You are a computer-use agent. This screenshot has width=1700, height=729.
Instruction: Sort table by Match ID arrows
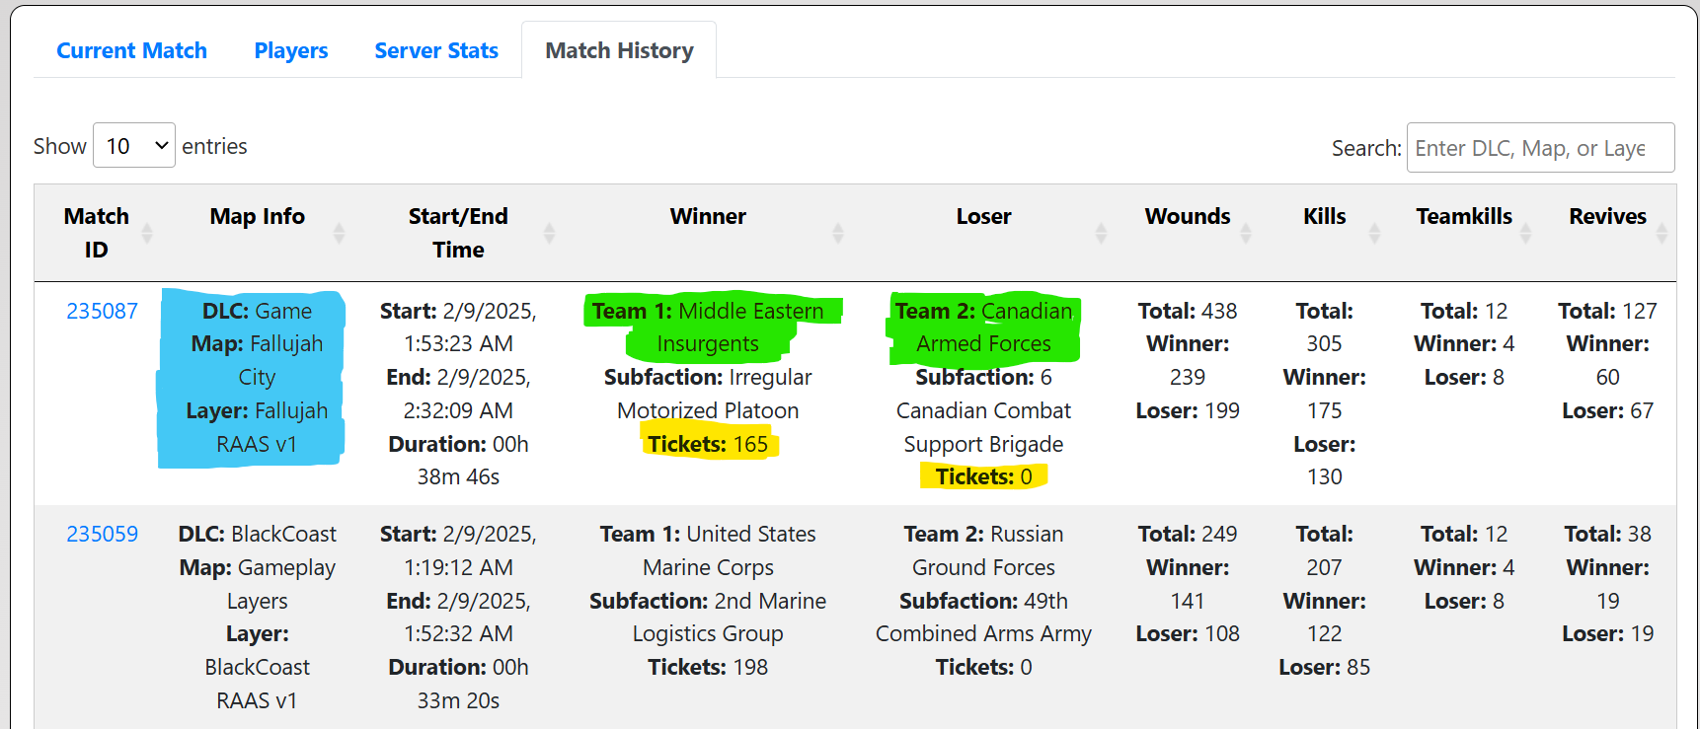point(147,234)
